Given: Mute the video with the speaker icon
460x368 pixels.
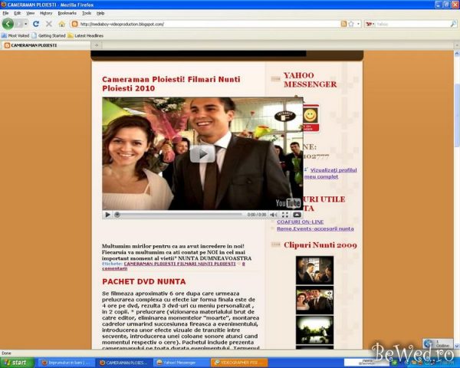Looking at the screenshot, I should (x=273, y=215).
